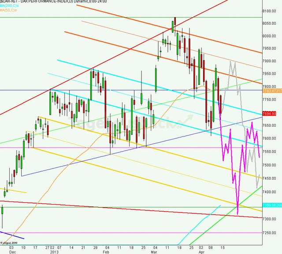Click the 7500 price axis label
Image resolution: width=282 pixels, height=254 pixels.
point(270,165)
